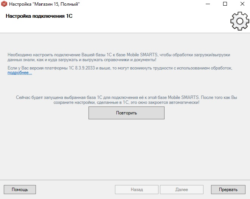Screen dimensions: 250x199
Task: Click the app shopping cart icon in title bar
Action: click(4, 4)
